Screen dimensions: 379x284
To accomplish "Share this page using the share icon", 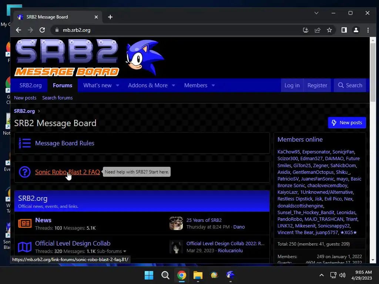I will [317, 30].
